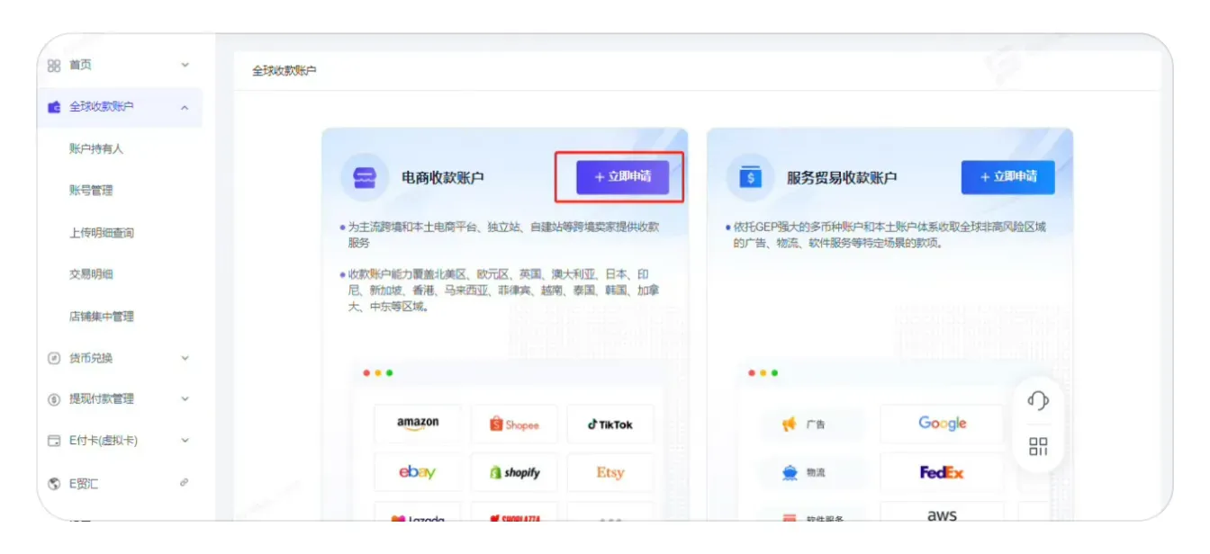This screenshot has height=554, width=1210.
Task: Click the Amazon platform logo
Action: click(418, 424)
